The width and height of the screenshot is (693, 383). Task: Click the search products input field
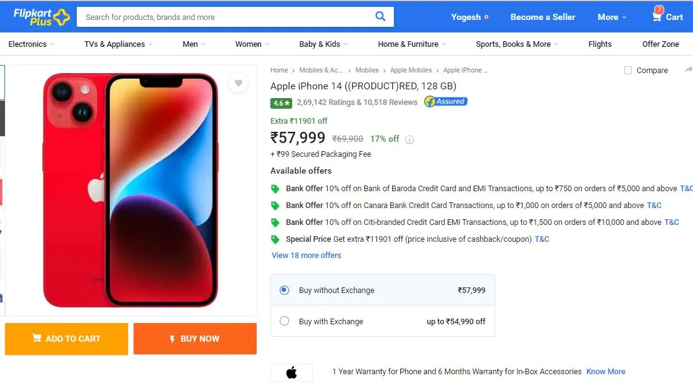(x=225, y=17)
